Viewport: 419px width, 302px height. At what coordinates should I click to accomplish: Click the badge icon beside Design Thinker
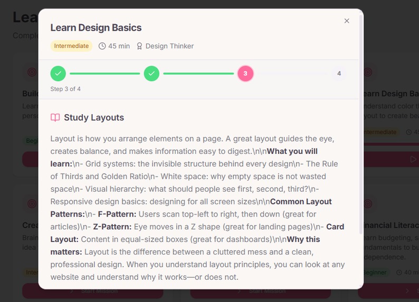pyautogui.click(x=139, y=46)
